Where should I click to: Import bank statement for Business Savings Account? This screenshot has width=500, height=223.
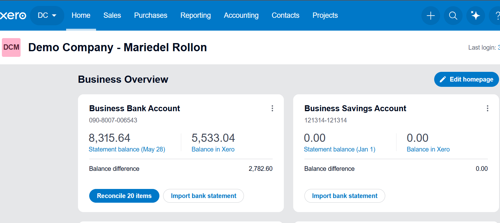click(x=345, y=196)
